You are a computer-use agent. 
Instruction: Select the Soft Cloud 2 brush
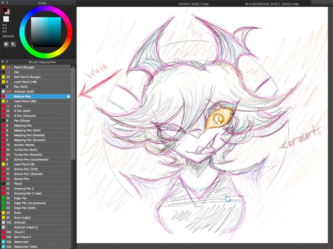tap(36, 237)
